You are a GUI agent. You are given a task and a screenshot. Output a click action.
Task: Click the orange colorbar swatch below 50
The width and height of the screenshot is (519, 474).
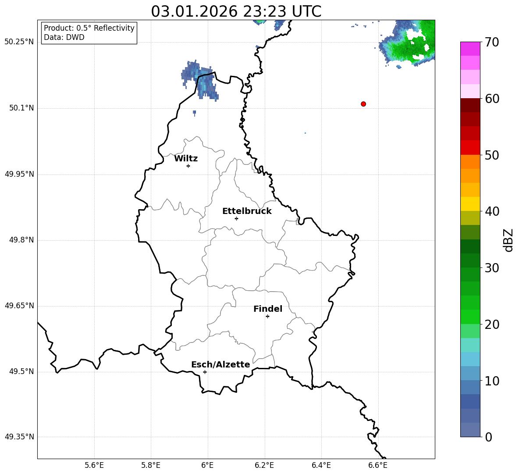pos(470,161)
